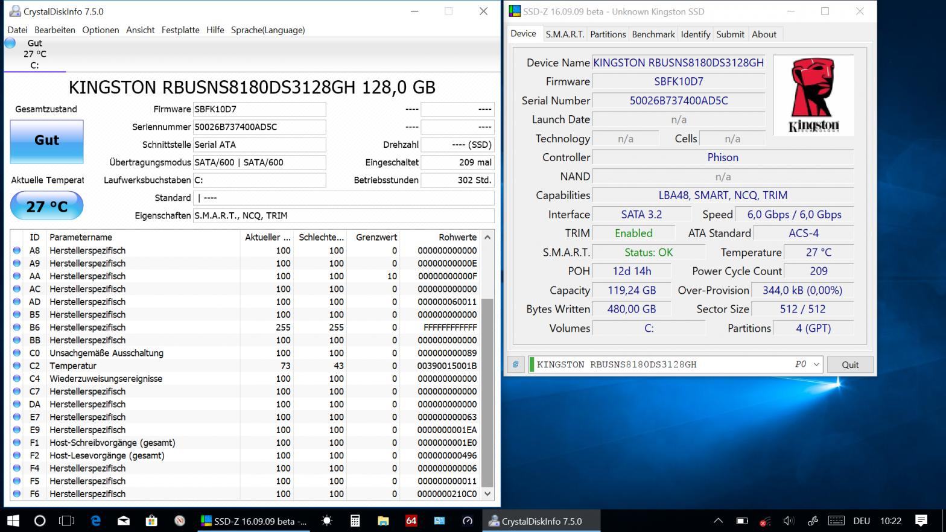Viewport: 946px width, 532px height.
Task: Open the Calculator taskbar icon
Action: [x=355, y=521]
